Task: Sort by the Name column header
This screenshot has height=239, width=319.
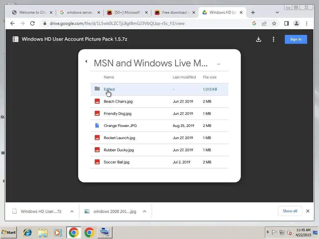Action: (x=109, y=77)
